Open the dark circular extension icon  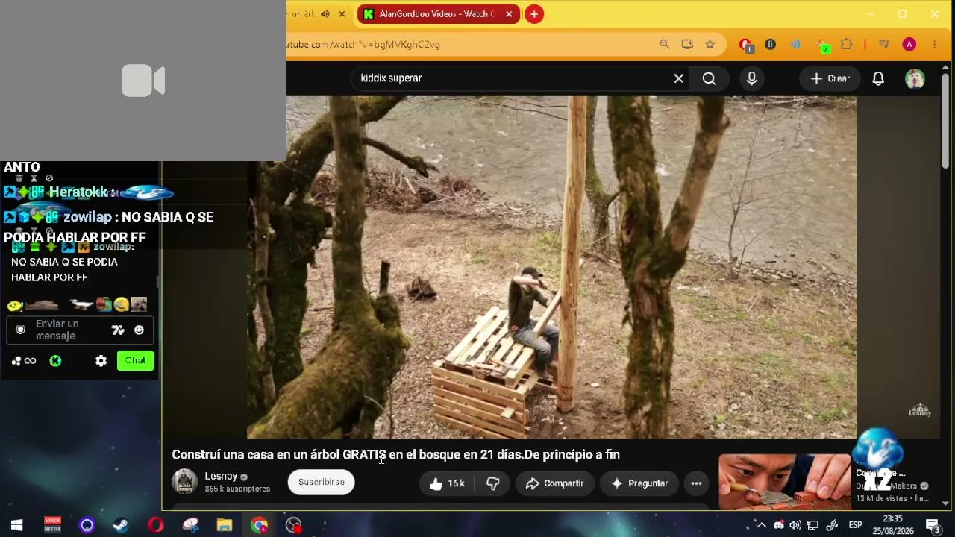pos(770,45)
